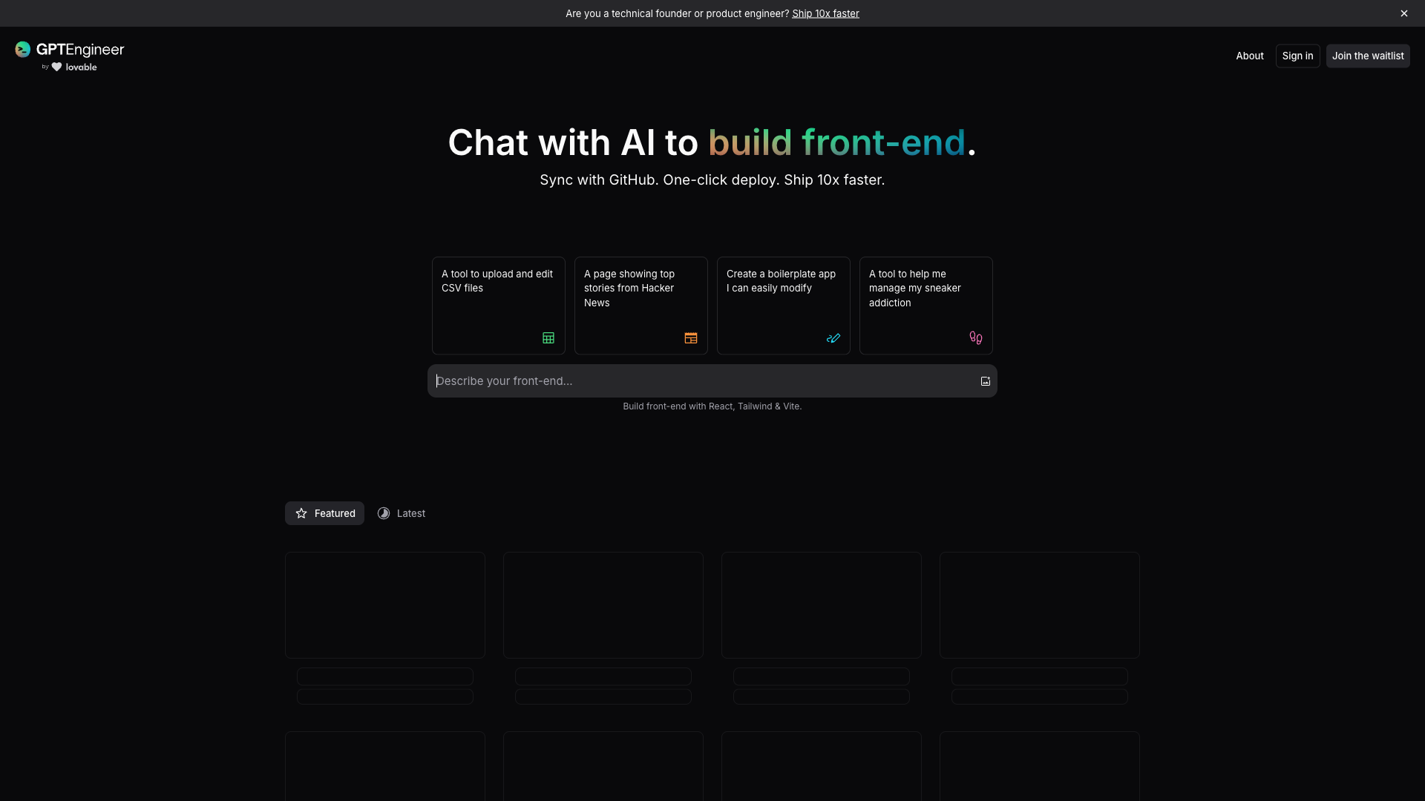Click Join the waitlist button
1425x801 pixels.
click(1367, 56)
